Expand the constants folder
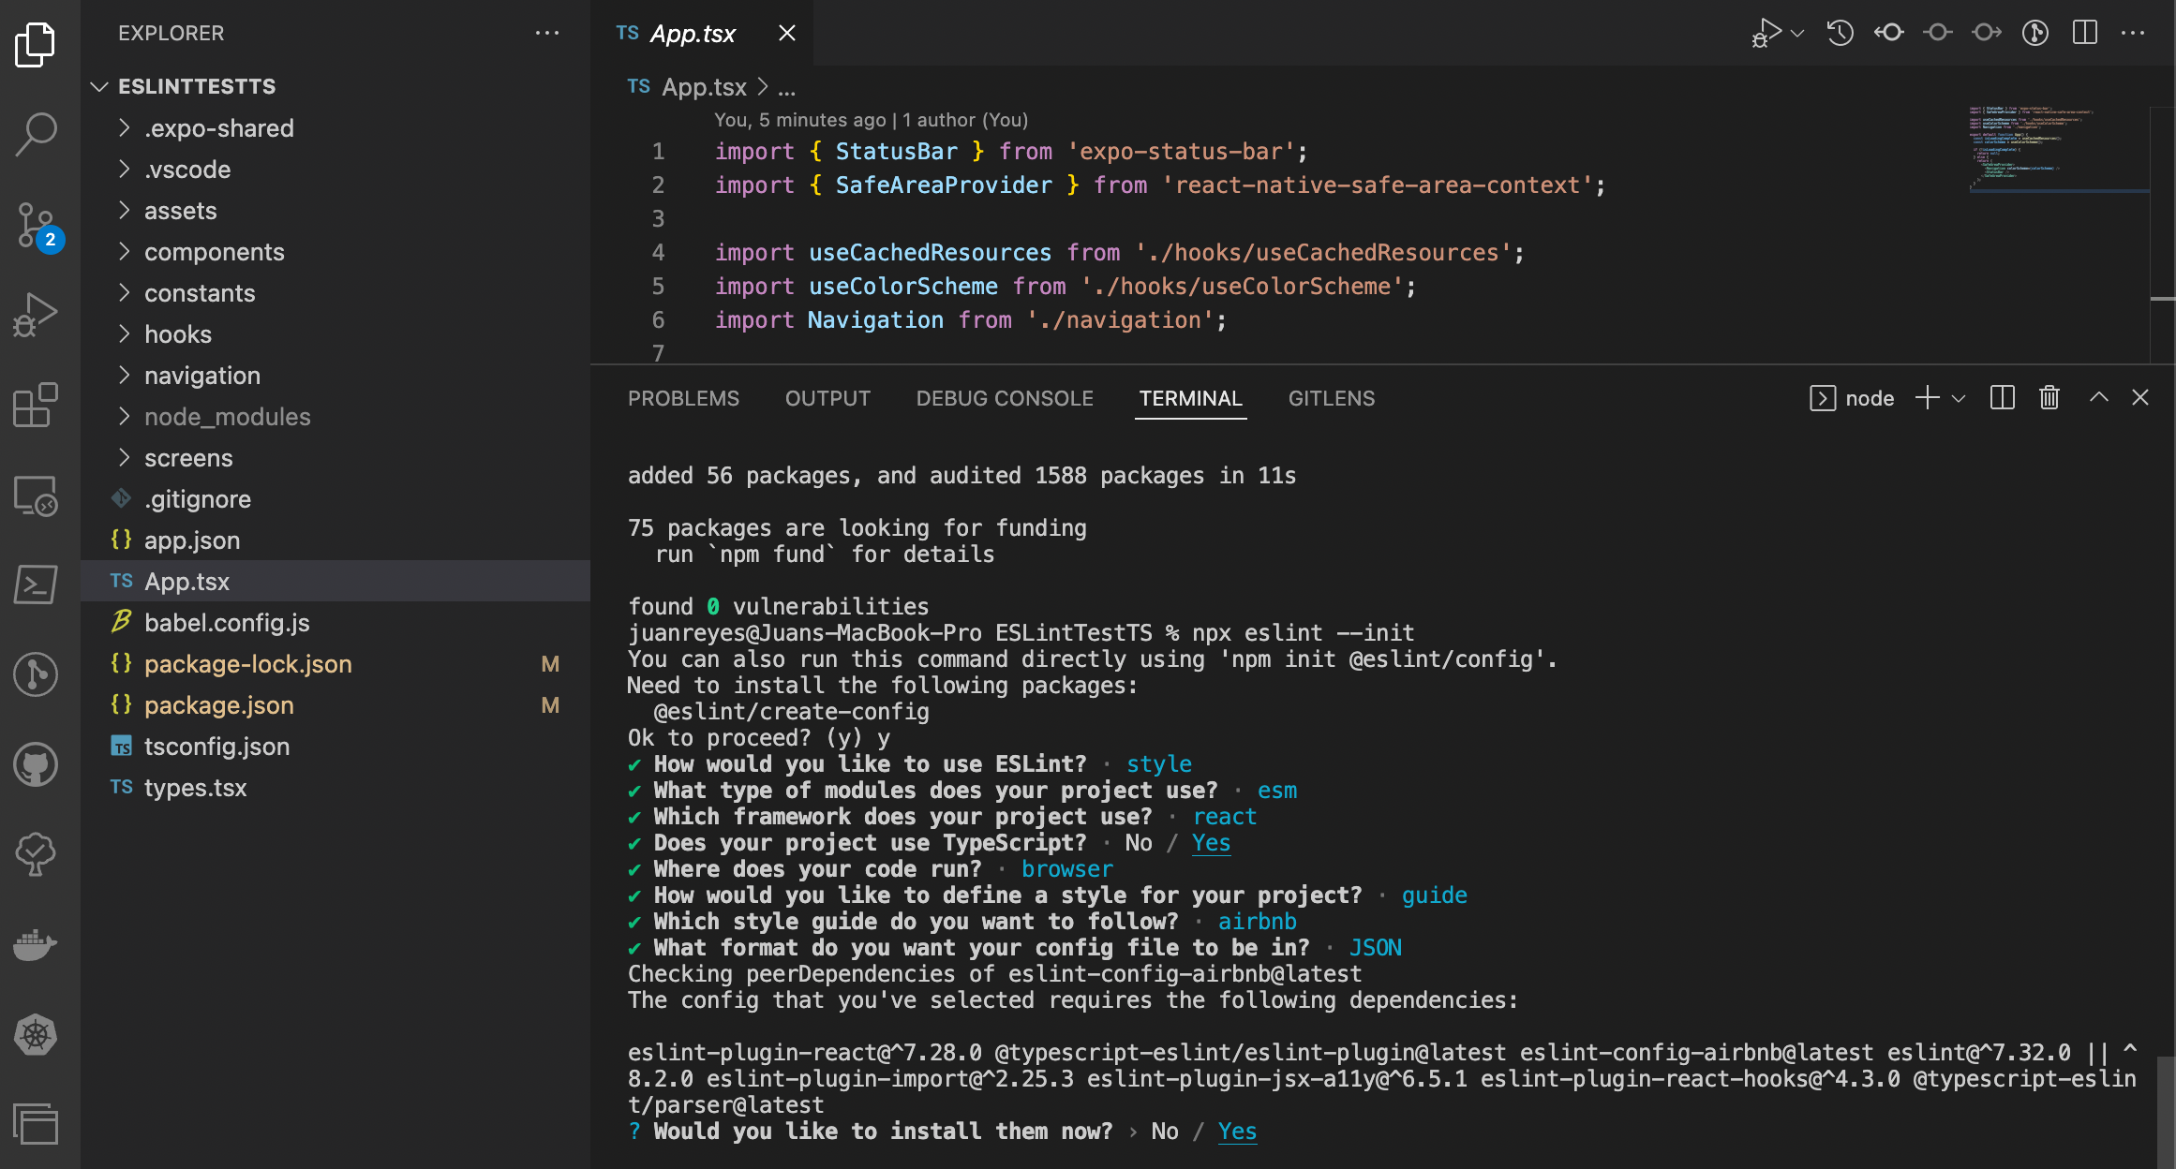2176x1169 pixels. [335, 293]
